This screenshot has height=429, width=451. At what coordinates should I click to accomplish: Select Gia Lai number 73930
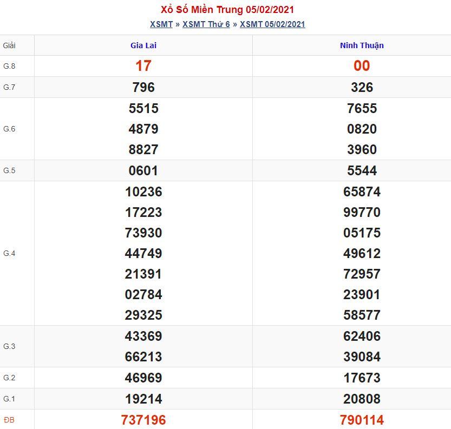pyautogui.click(x=143, y=233)
